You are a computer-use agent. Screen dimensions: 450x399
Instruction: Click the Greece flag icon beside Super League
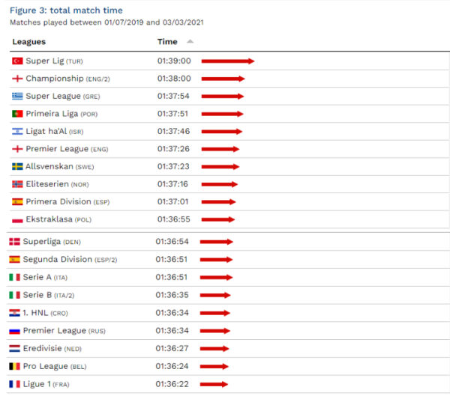(x=17, y=96)
